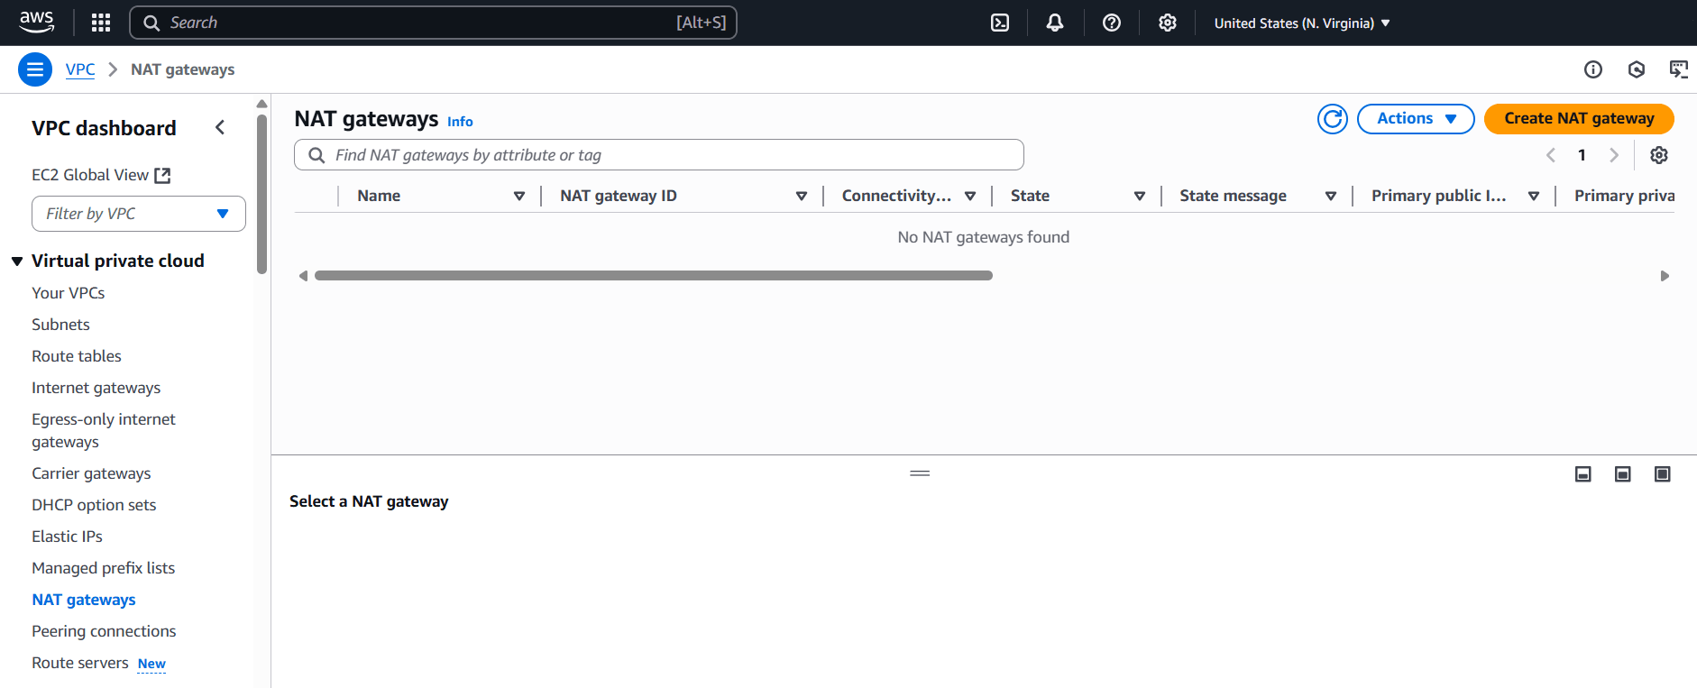Go to Route tables in sidebar
Image resolution: width=1697 pixels, height=688 pixels.
(x=77, y=356)
